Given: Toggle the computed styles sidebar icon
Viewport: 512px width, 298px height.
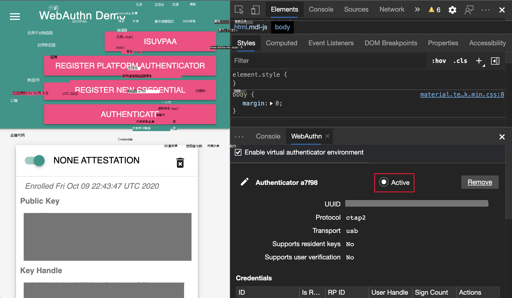Looking at the screenshot, I should 495,61.
